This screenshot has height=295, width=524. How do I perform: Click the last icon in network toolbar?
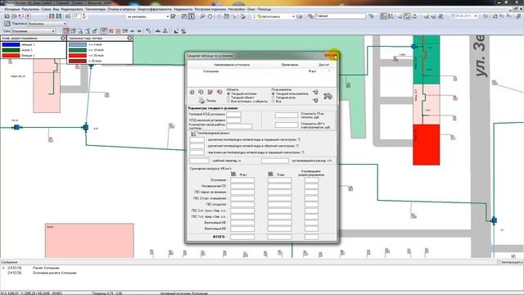click(x=183, y=31)
